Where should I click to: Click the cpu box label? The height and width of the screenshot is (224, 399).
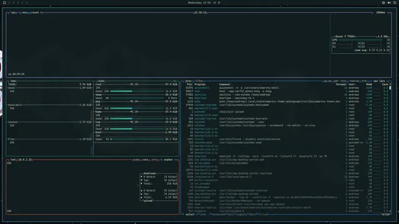14,12
